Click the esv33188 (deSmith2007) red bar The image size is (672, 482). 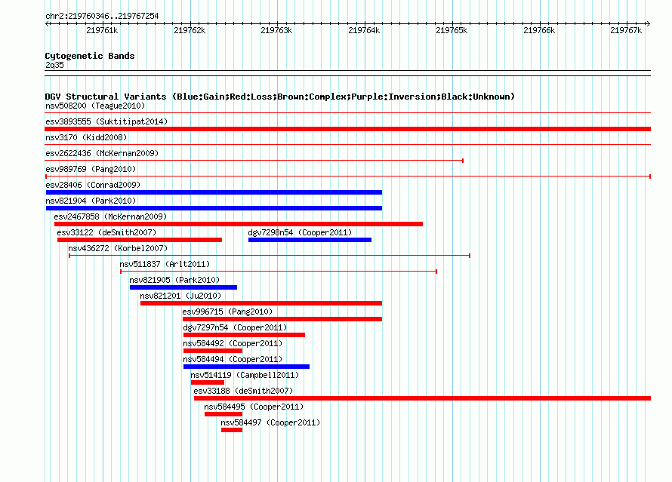[x=423, y=398]
